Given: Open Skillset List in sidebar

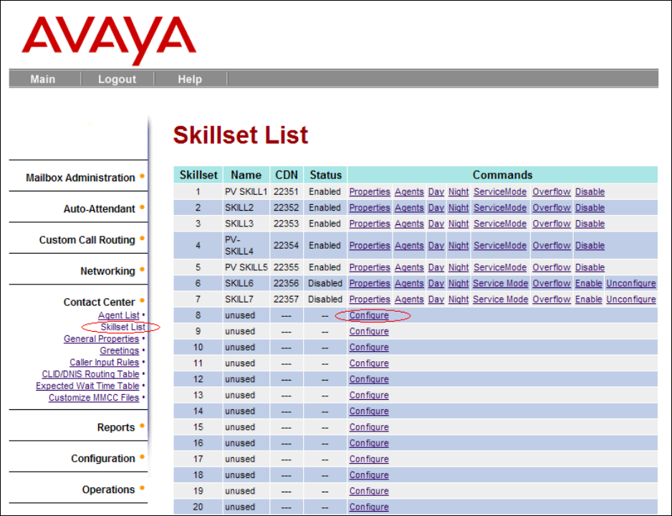Looking at the screenshot, I should (123, 327).
